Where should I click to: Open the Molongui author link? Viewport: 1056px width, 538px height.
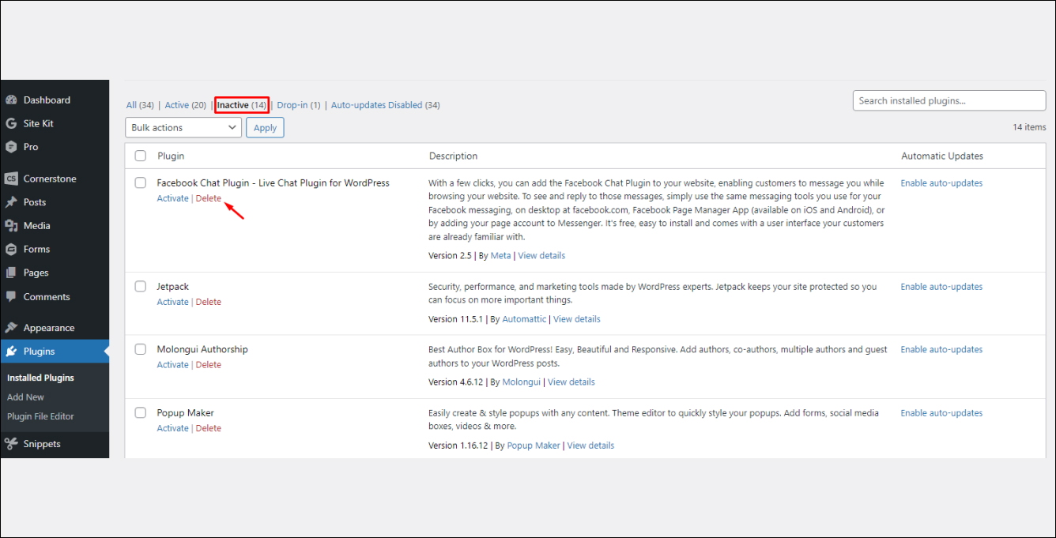pyautogui.click(x=522, y=382)
